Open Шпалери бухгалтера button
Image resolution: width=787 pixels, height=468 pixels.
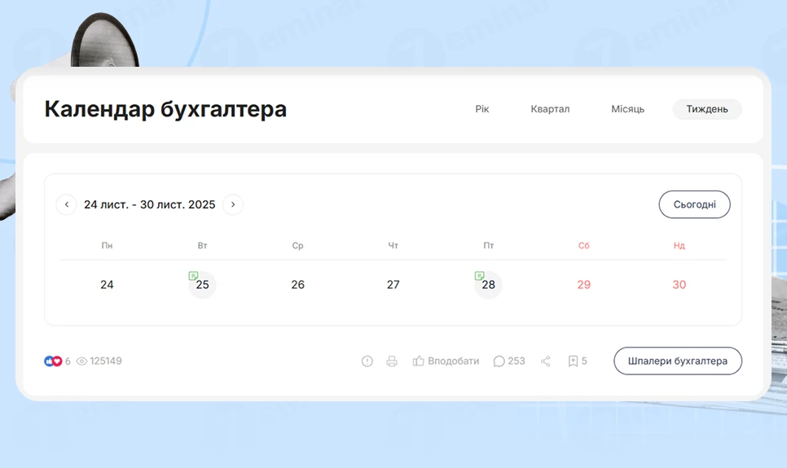(678, 361)
